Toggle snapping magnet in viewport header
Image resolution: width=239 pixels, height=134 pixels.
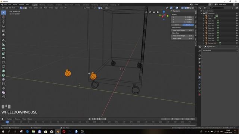(99, 8)
